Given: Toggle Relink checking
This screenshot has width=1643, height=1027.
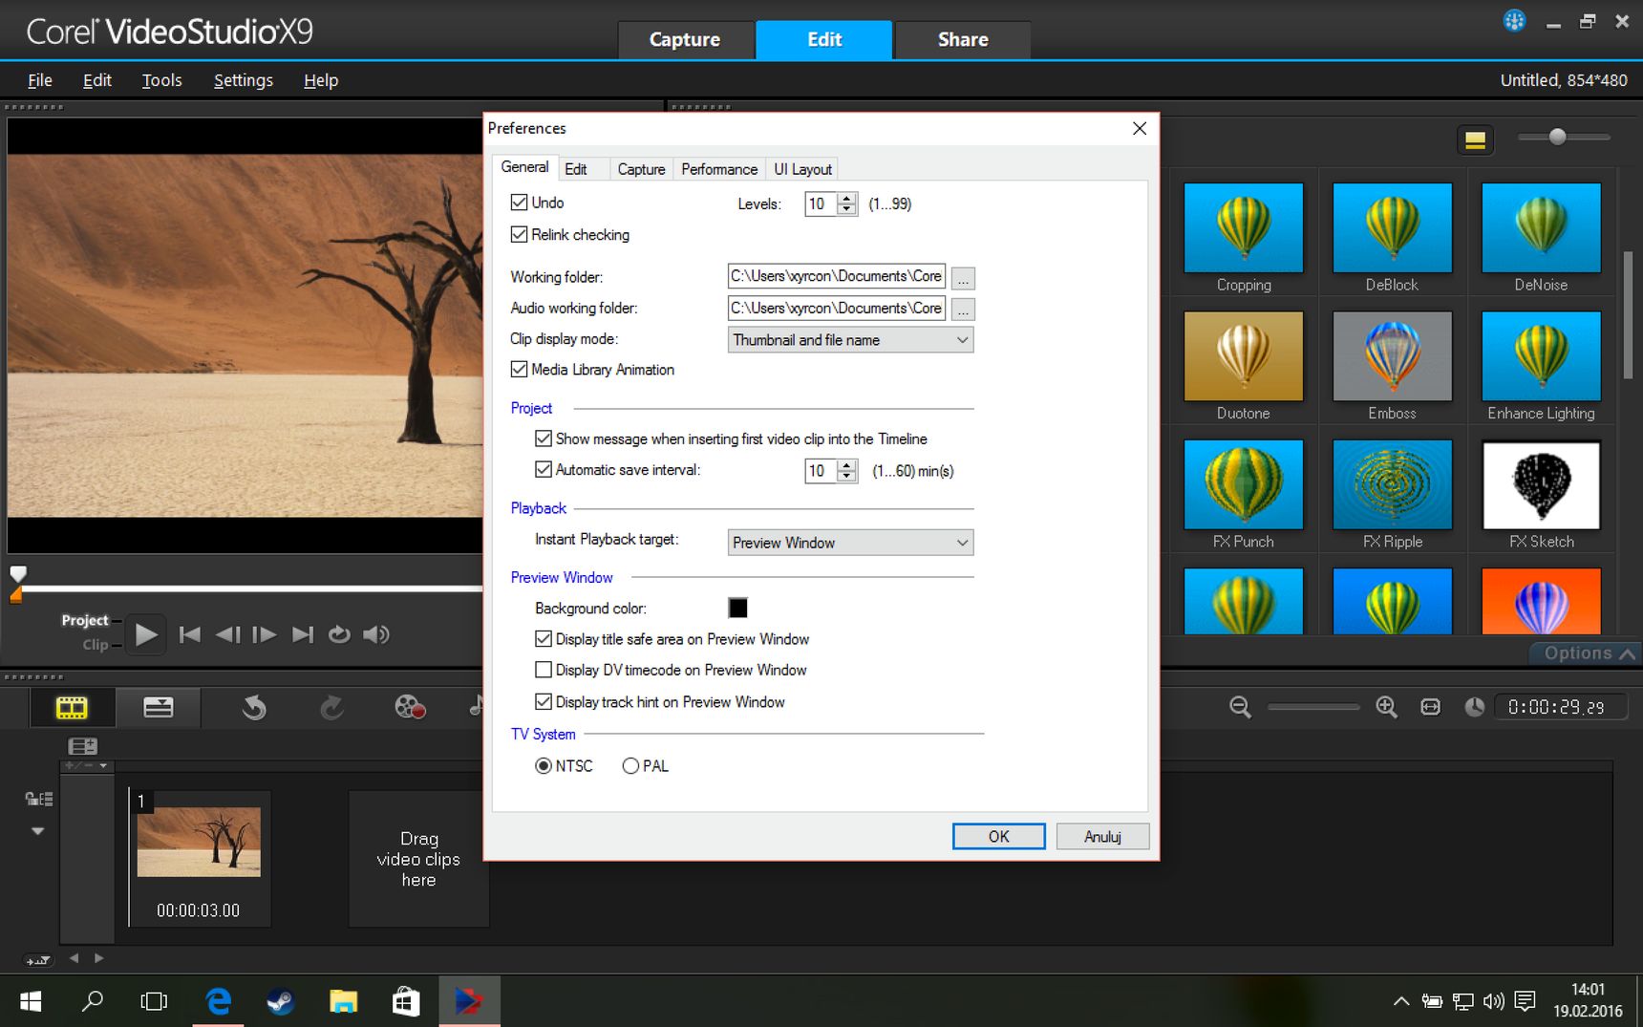Looking at the screenshot, I should coord(520,234).
